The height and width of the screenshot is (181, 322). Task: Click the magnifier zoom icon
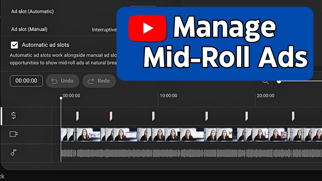coord(265,81)
